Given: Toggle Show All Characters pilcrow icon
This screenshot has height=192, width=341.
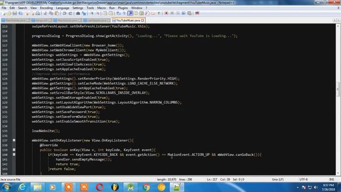Looking at the screenshot, I should 124,13.
